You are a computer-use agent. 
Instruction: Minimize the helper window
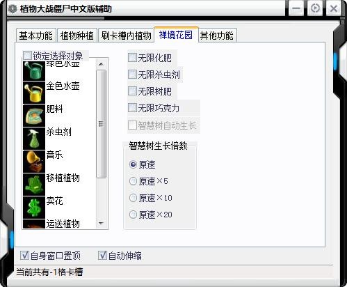click(x=296, y=8)
